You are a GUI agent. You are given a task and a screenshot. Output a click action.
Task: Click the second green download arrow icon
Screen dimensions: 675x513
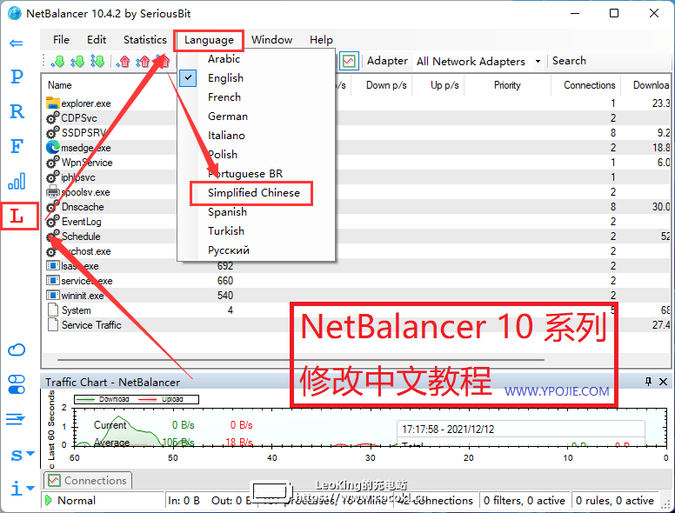[77, 62]
